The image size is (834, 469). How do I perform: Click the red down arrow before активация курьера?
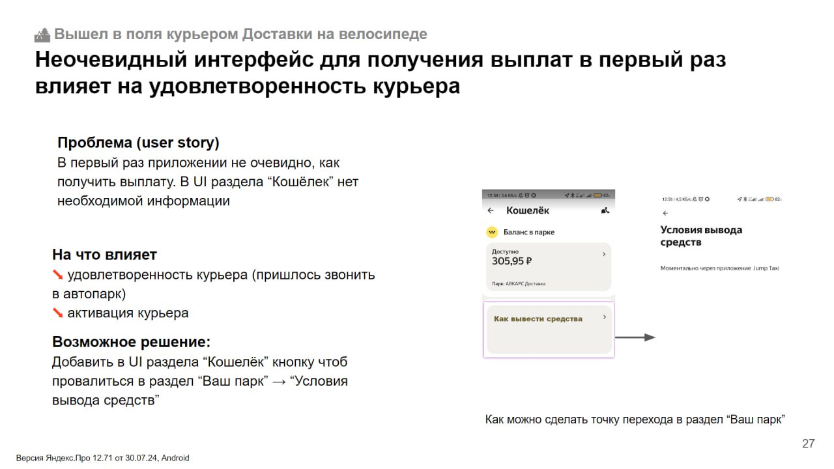58,313
